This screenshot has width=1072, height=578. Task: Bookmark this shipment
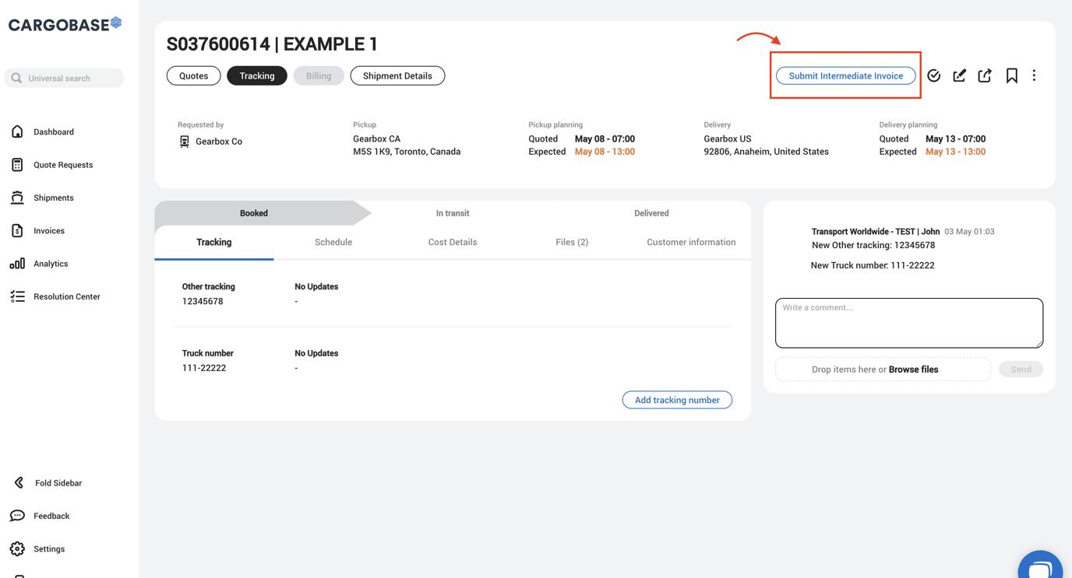[1011, 75]
